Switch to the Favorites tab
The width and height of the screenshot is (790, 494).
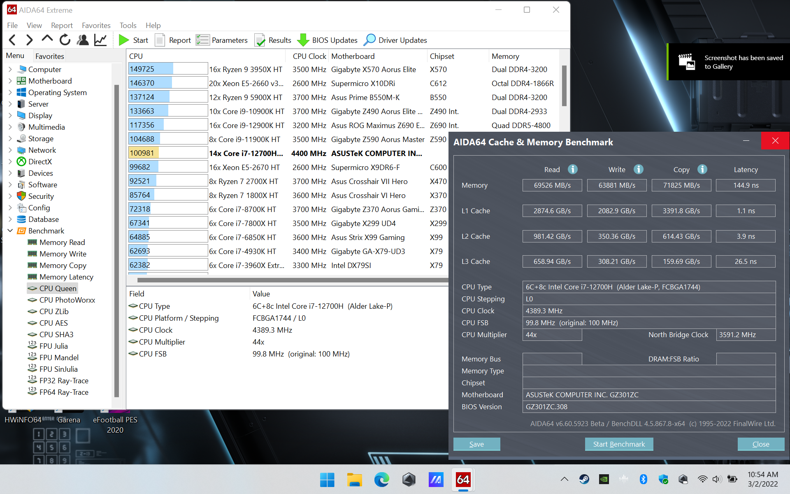click(49, 56)
